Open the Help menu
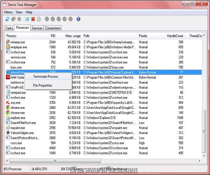 coord(29,12)
